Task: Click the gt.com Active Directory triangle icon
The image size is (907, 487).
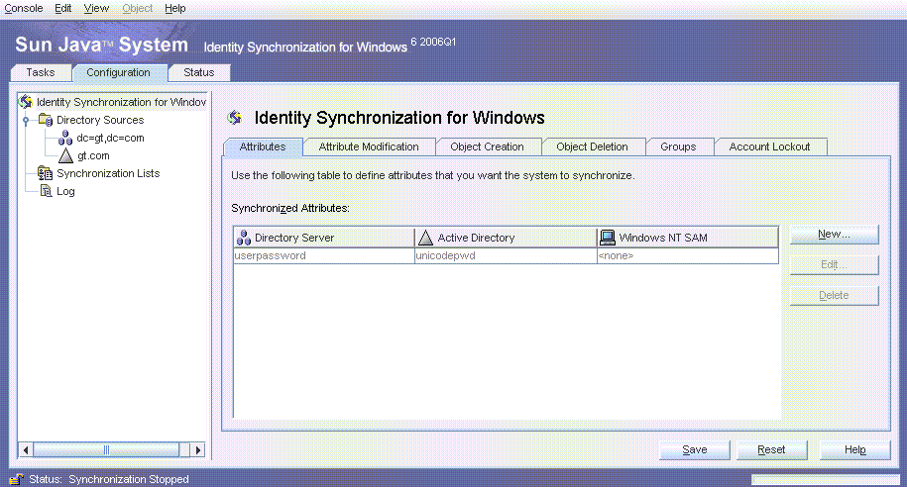Action: tap(66, 155)
